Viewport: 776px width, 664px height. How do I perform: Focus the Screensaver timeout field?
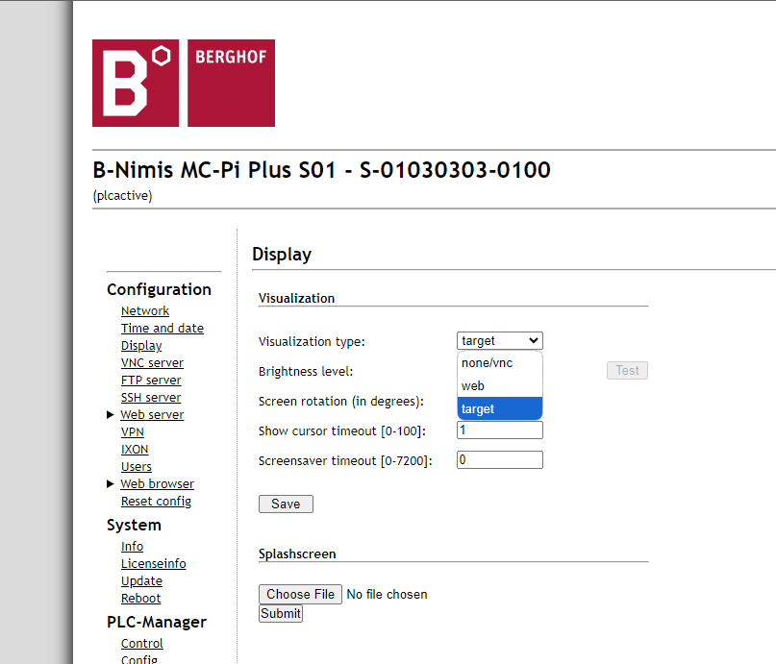click(x=500, y=460)
